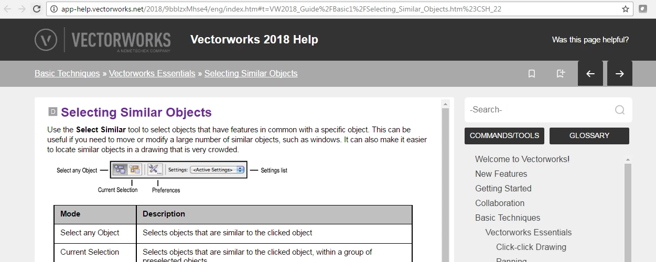Open Click-click Drawing topic in contents

(531, 247)
